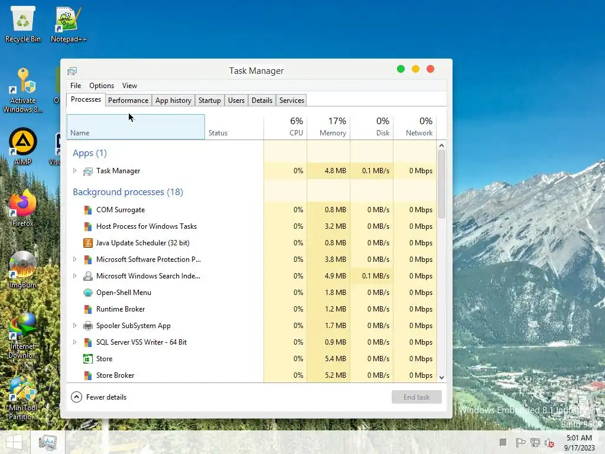Open the ImgBurn desktop icon

coord(23,270)
